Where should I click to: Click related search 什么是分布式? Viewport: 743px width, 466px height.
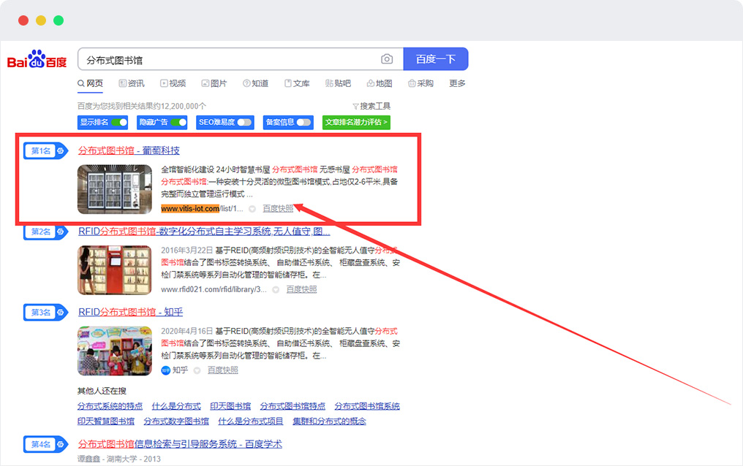point(176,406)
